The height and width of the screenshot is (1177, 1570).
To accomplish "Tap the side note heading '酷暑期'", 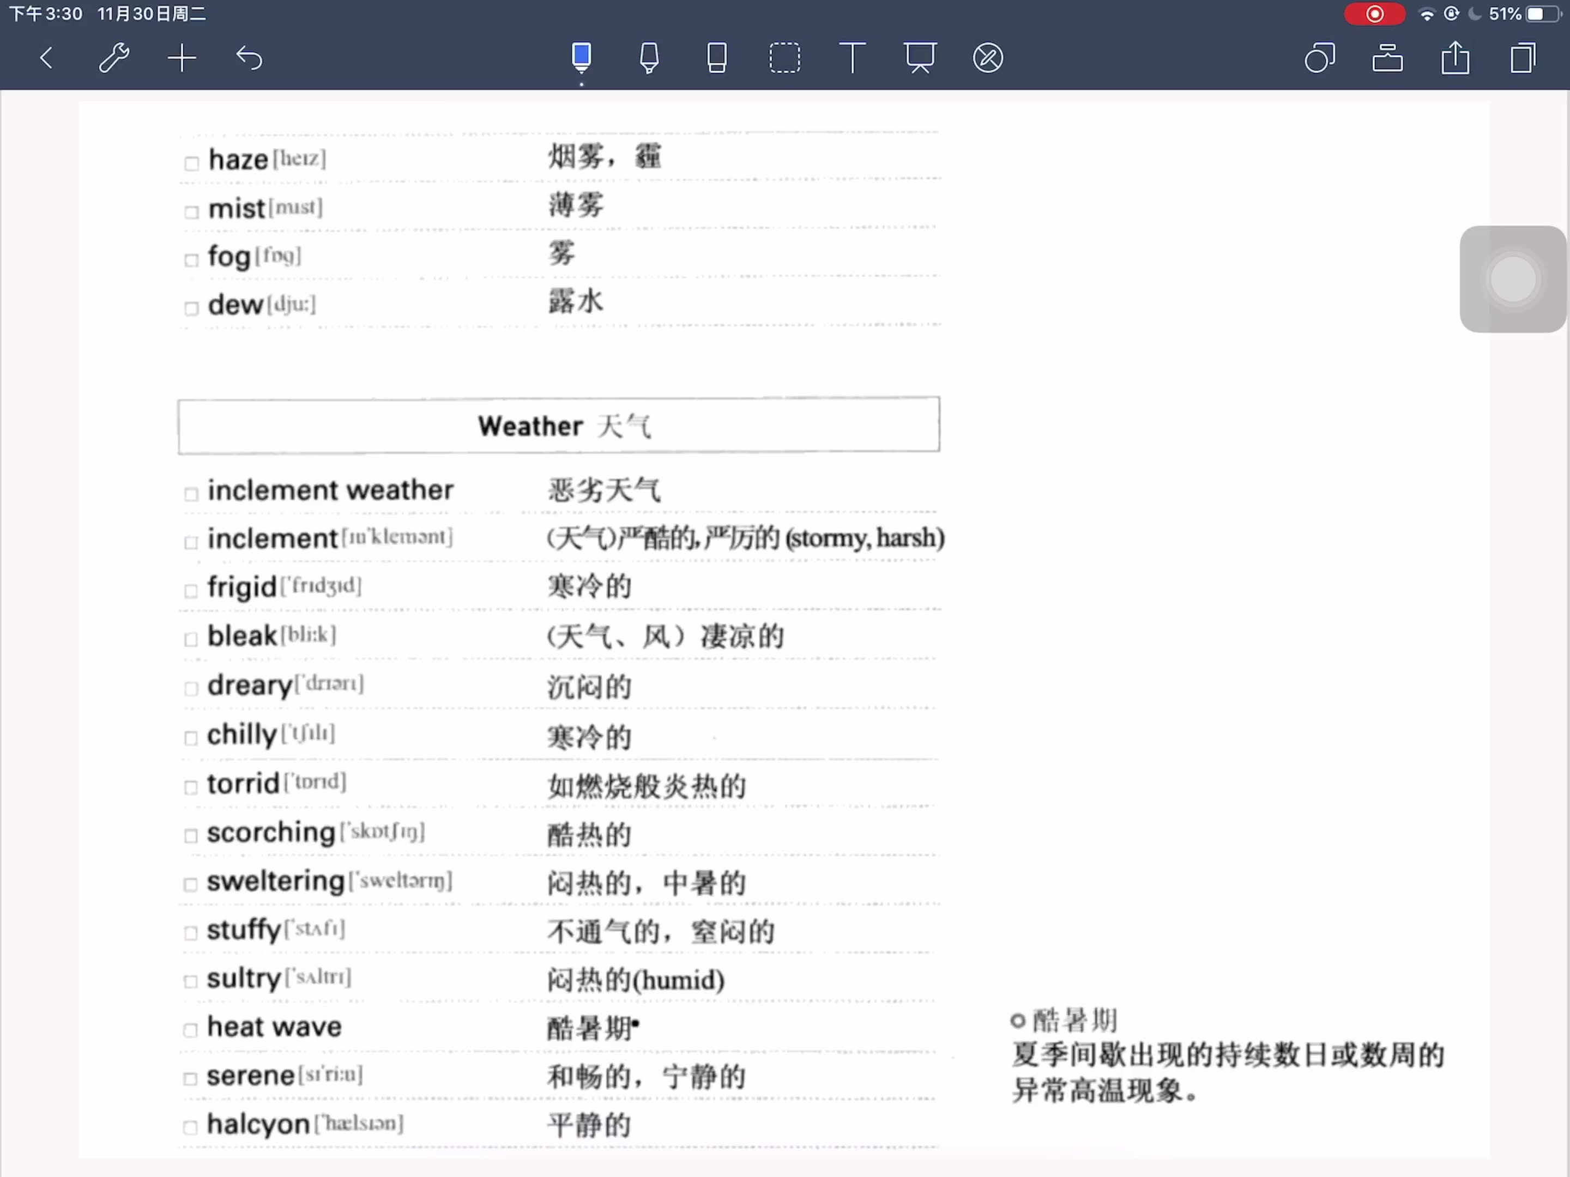I will 1074,1021.
